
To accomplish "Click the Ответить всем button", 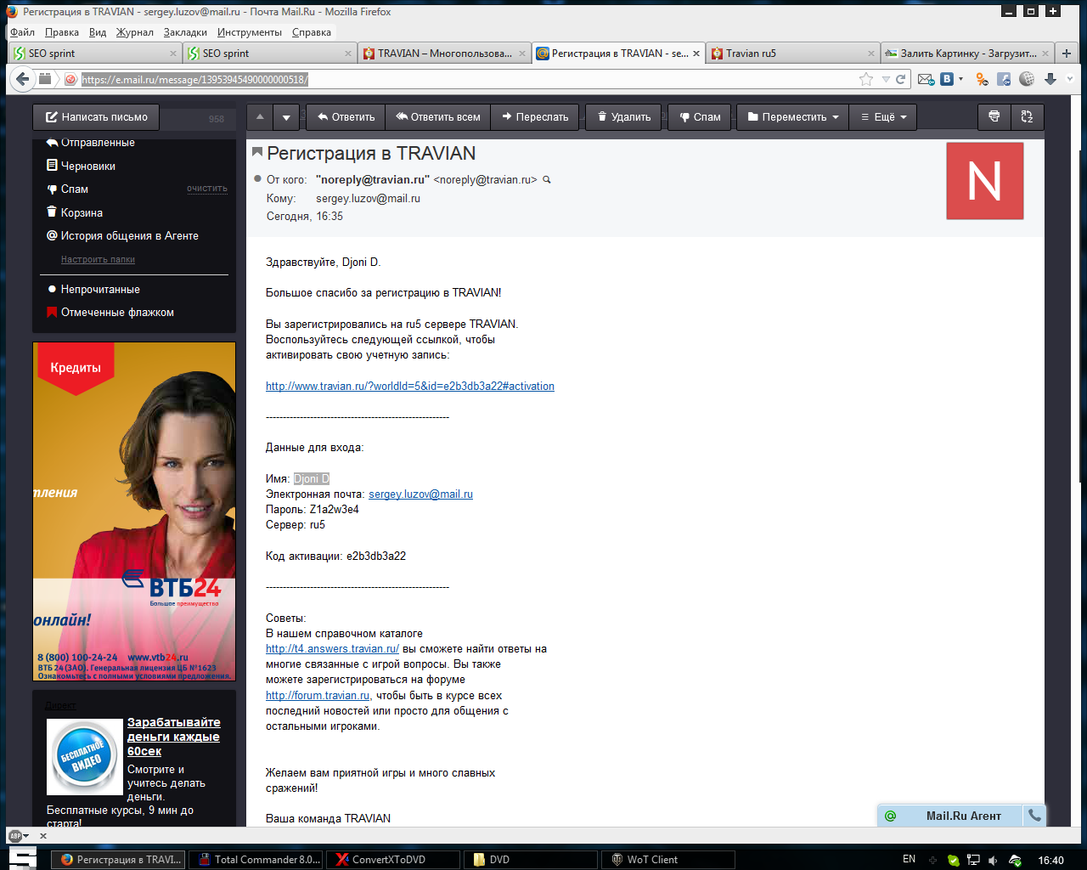I will click(437, 117).
